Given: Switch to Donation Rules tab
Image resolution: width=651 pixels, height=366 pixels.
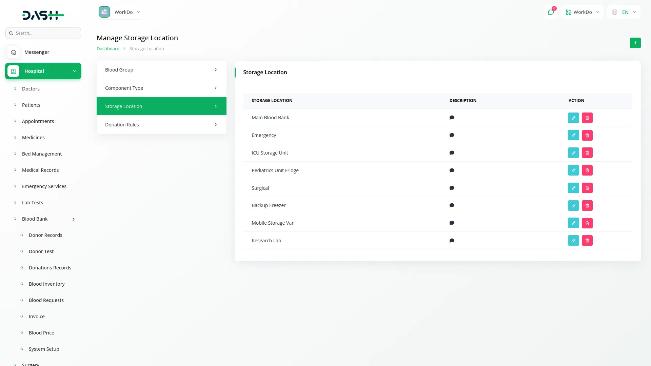Looking at the screenshot, I should pyautogui.click(x=161, y=125).
